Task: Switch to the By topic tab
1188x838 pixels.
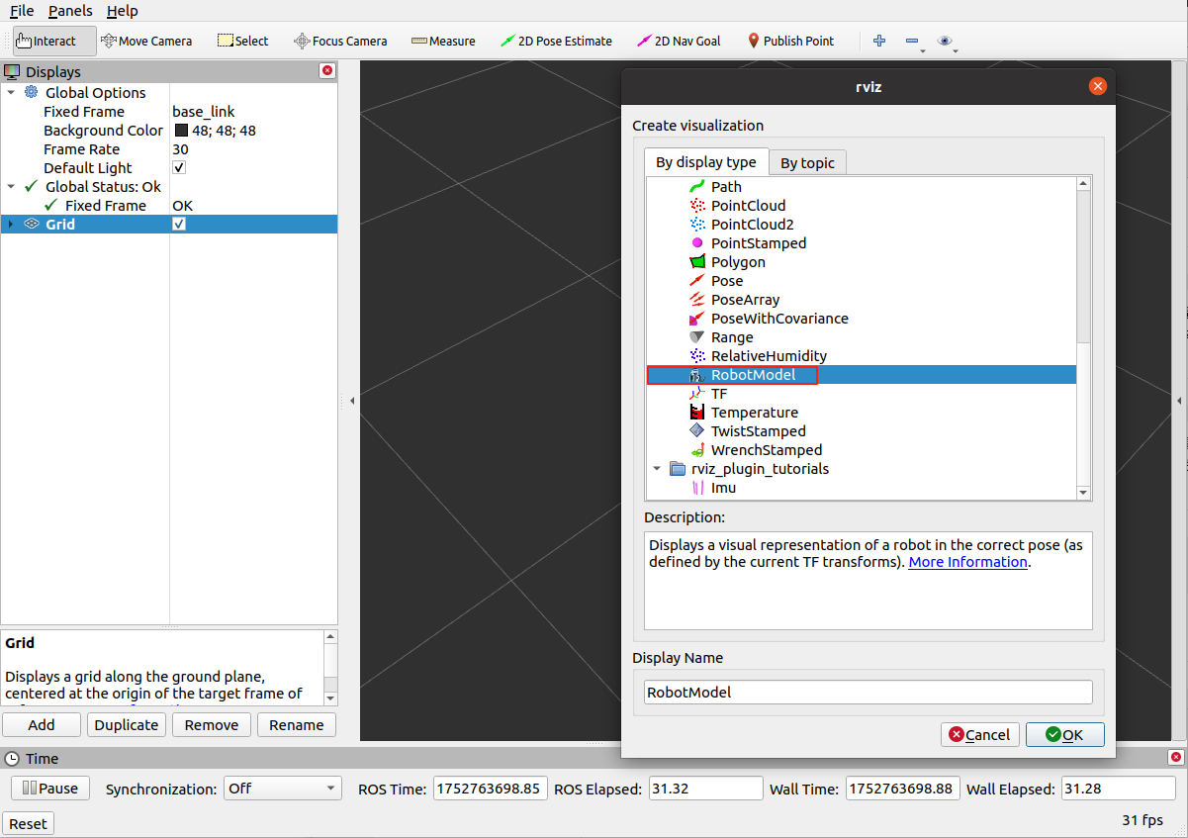Action: [x=807, y=162]
